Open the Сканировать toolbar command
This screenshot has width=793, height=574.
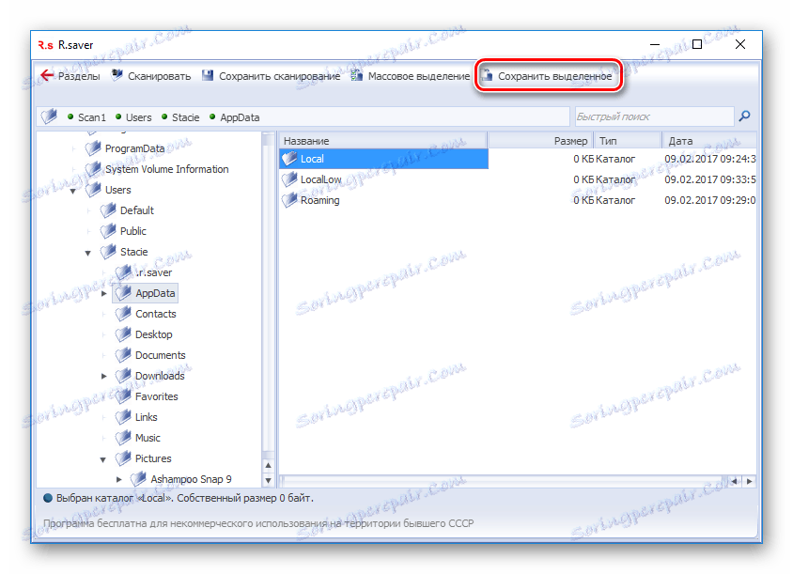click(160, 76)
